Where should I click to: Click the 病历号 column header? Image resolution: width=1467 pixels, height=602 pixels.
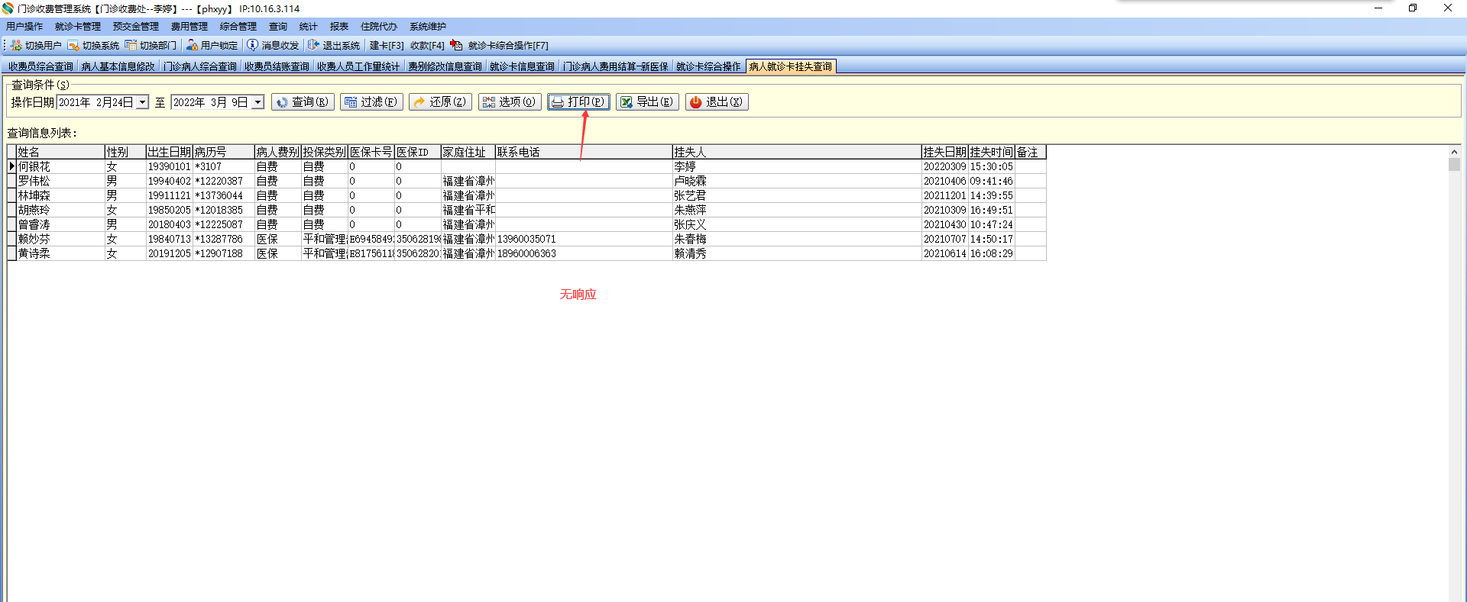pos(224,153)
